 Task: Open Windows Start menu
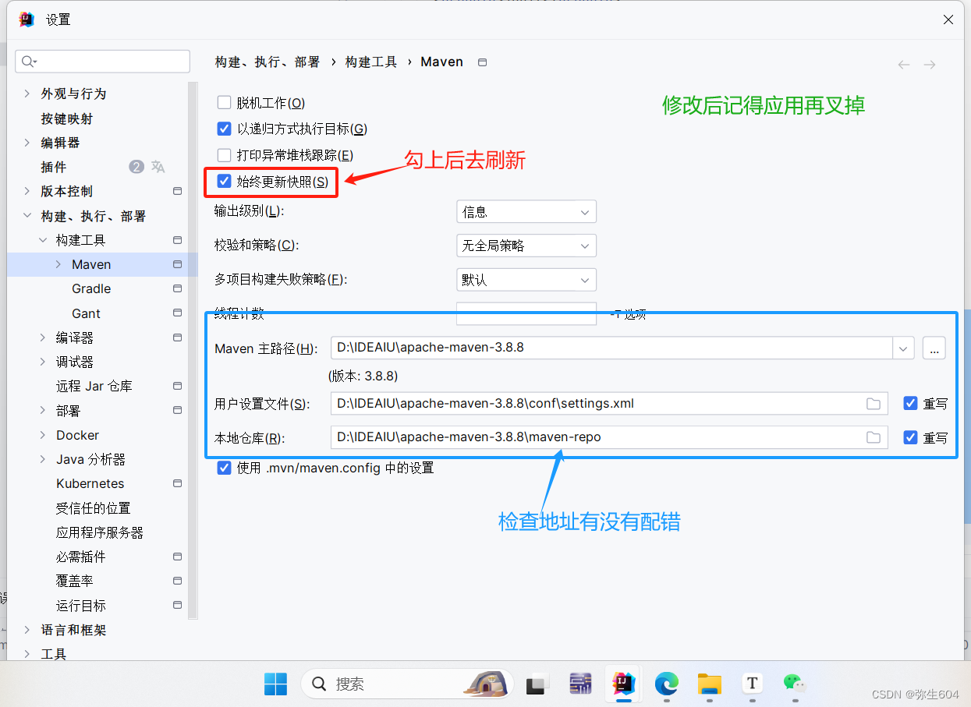(275, 684)
